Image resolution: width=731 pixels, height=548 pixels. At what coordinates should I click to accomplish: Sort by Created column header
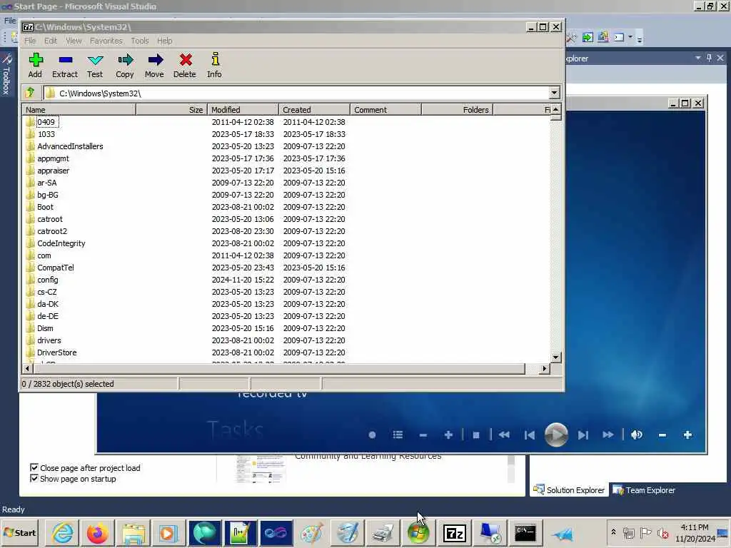[x=314, y=109]
